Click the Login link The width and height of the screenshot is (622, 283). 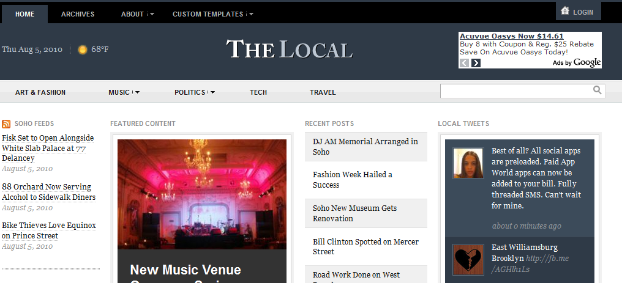583,12
